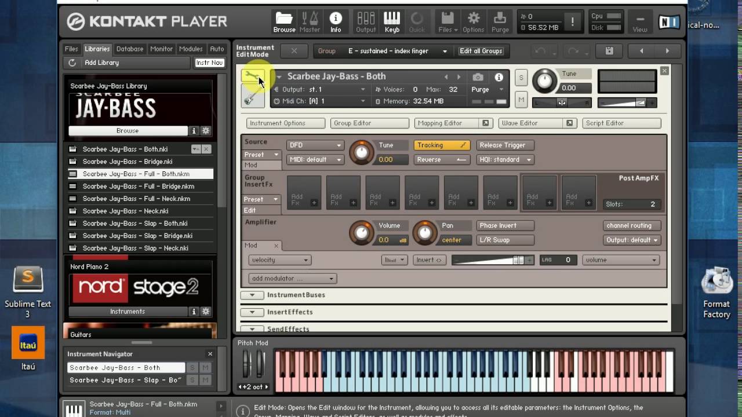
Task: Open the Browse panel icon
Action: (x=284, y=21)
